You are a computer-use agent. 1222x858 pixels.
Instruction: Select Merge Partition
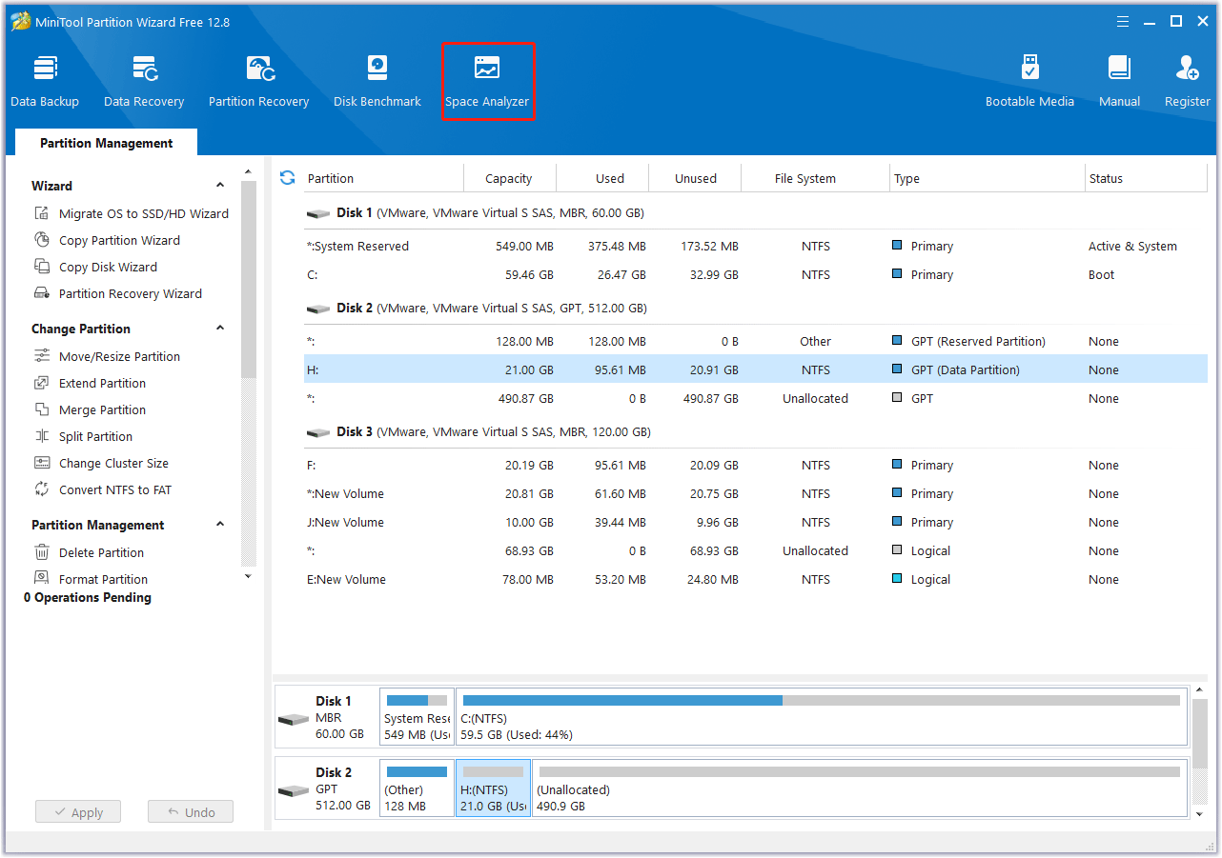coord(90,409)
